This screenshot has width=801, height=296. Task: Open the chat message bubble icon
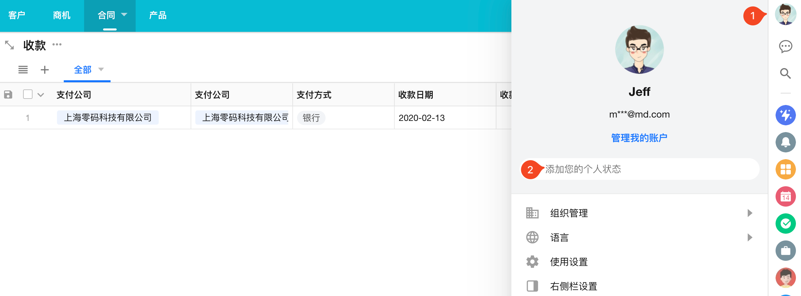coord(785,46)
